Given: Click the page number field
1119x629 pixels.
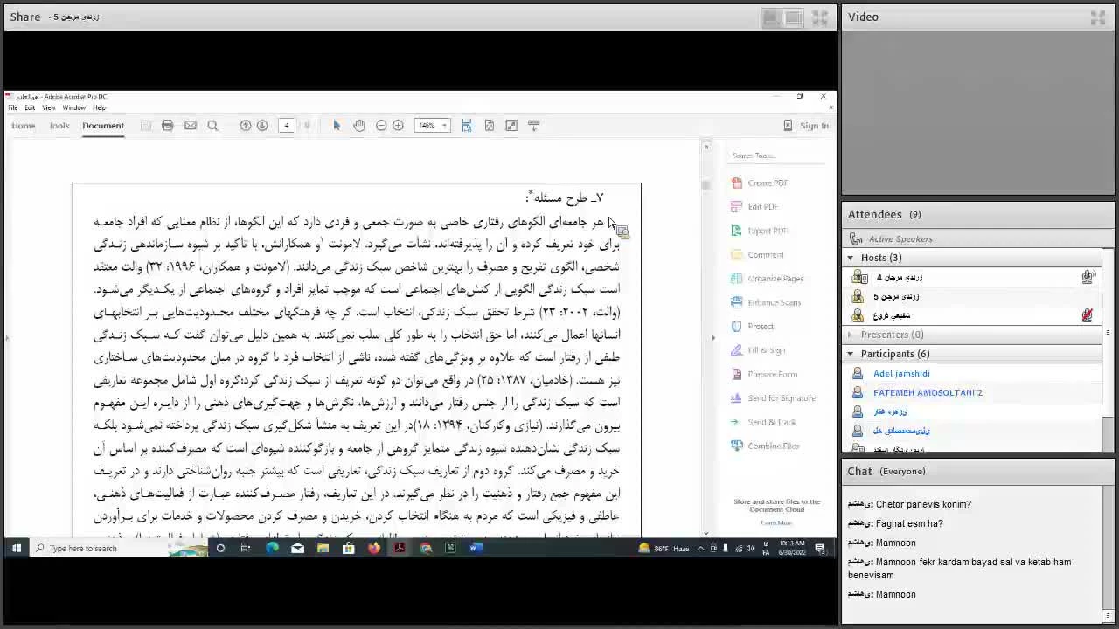Looking at the screenshot, I should (286, 126).
